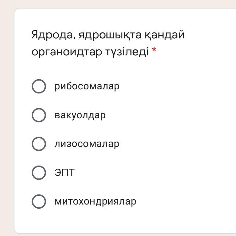This screenshot has height=236, width=236.
Task: Click empty card space right of ЭПТ
Action: (x=157, y=173)
